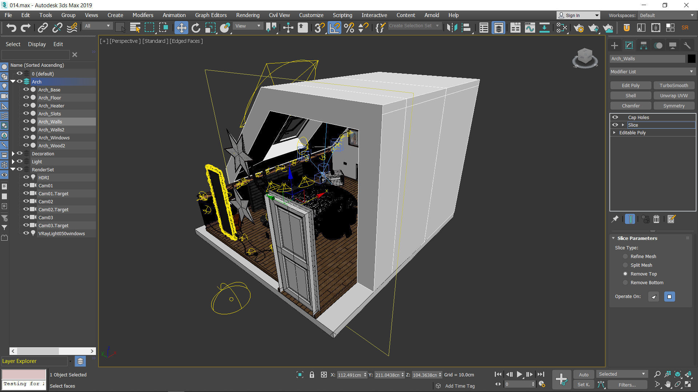This screenshot has height=392, width=698.
Task: Open the Rendering menu
Action: pyautogui.click(x=248, y=15)
